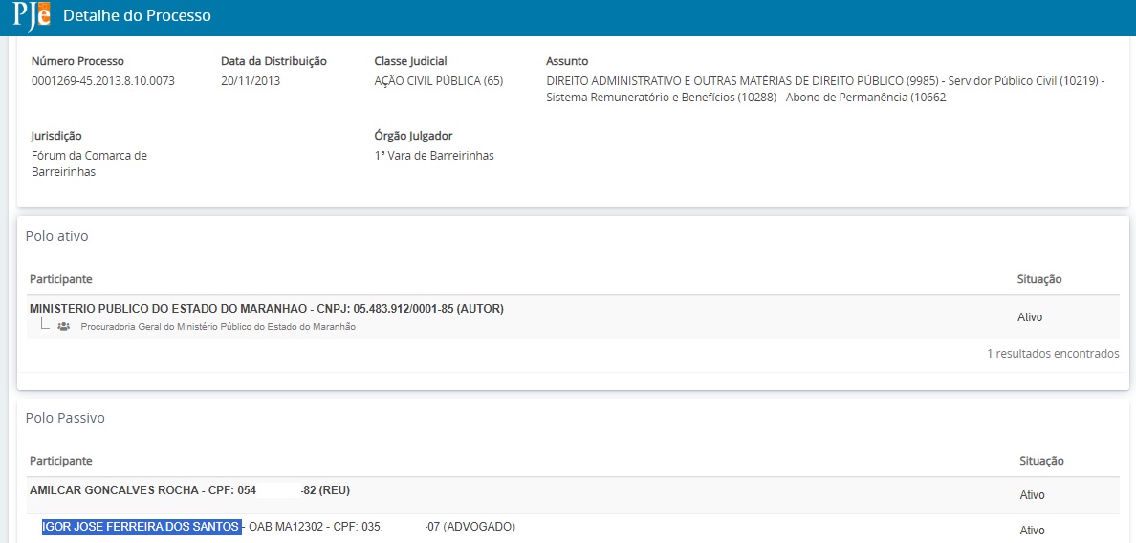The width and height of the screenshot is (1136, 543).
Task: Click 'Ativo' status of Amilcar Goncalves Rocha
Action: click(1032, 496)
